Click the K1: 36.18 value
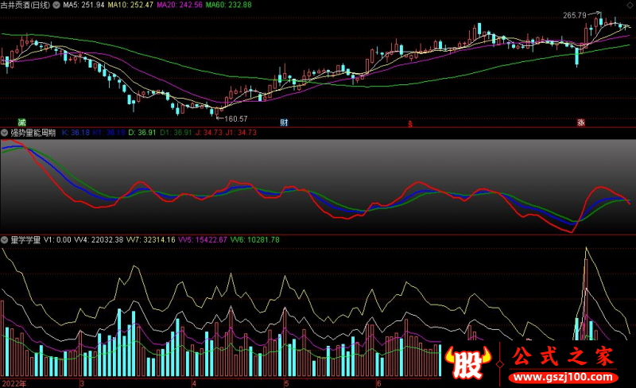The image size is (636, 388). point(109,133)
